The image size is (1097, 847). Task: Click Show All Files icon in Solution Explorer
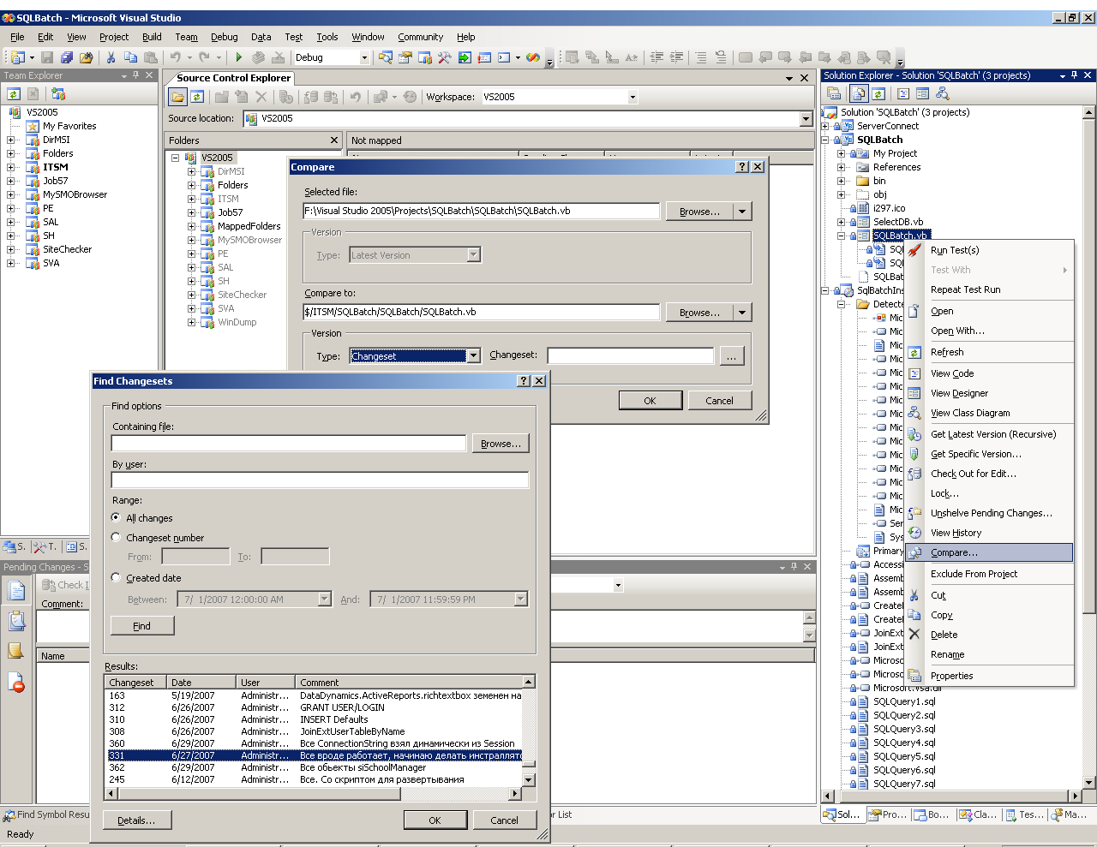[x=859, y=93]
